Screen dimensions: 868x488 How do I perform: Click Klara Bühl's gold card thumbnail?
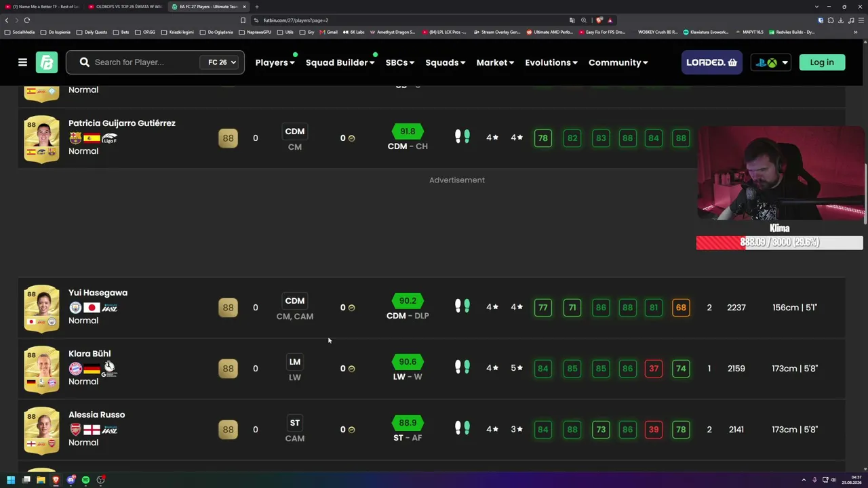click(x=42, y=369)
